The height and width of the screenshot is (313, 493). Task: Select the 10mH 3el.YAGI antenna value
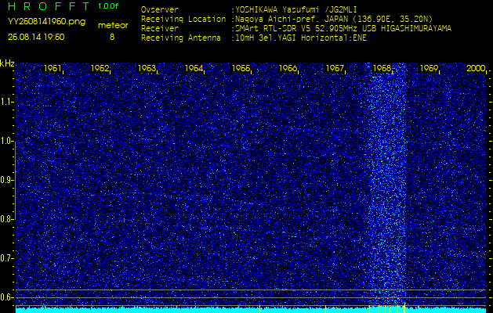coord(301,38)
